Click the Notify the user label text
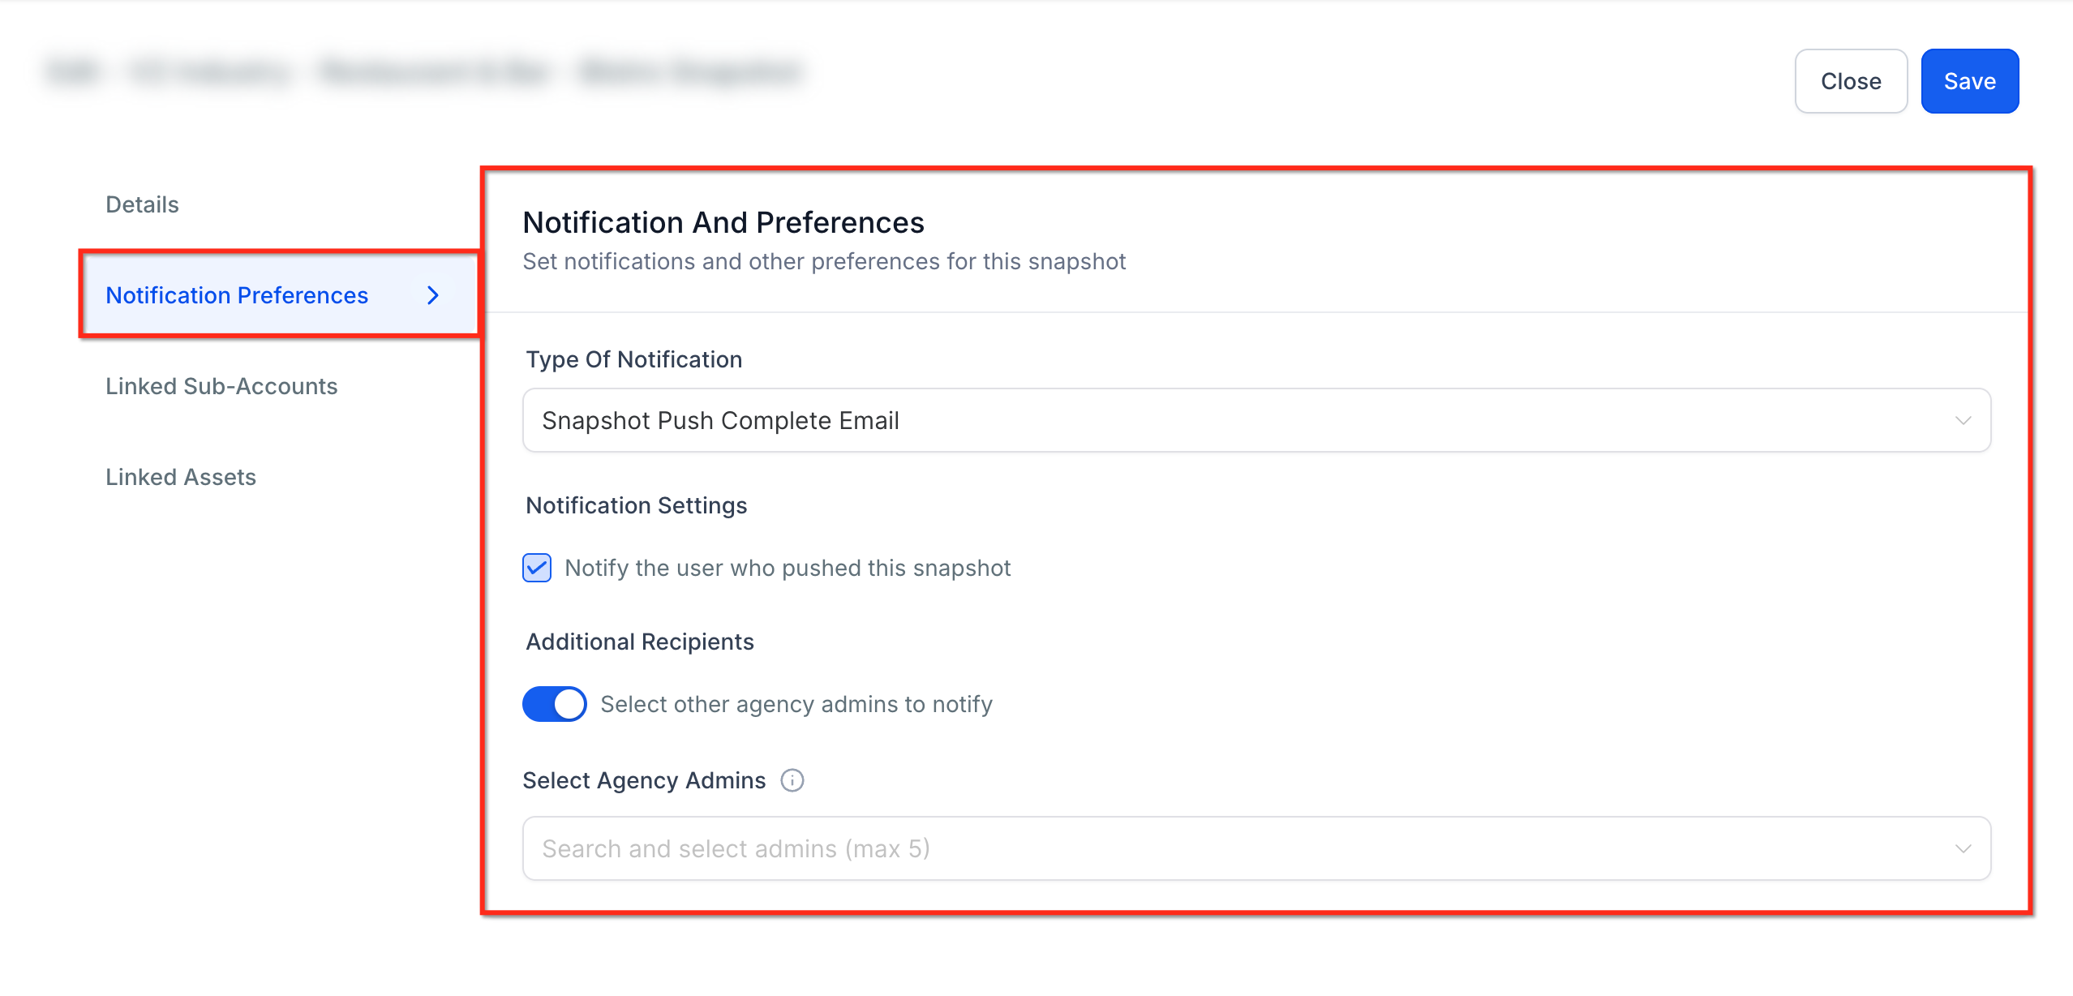The width and height of the screenshot is (2073, 996). (787, 568)
